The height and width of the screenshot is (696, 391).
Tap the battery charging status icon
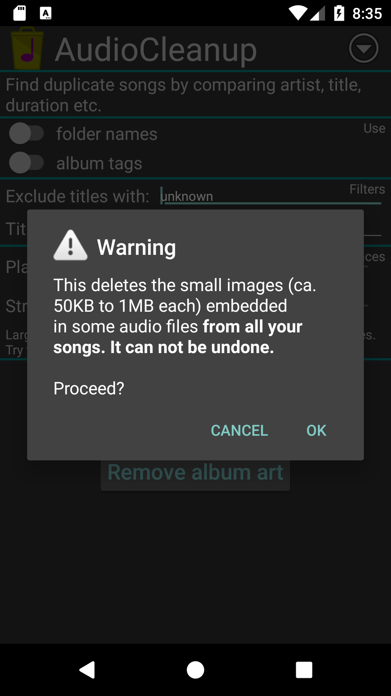click(x=339, y=13)
